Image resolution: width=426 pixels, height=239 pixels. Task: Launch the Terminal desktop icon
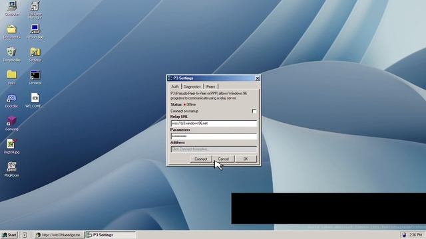[35, 77]
